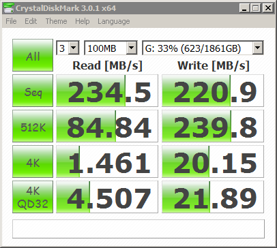Select the 512K write result 239.8

pyautogui.click(x=213, y=126)
